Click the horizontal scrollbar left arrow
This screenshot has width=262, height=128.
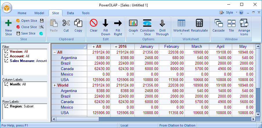54,119
